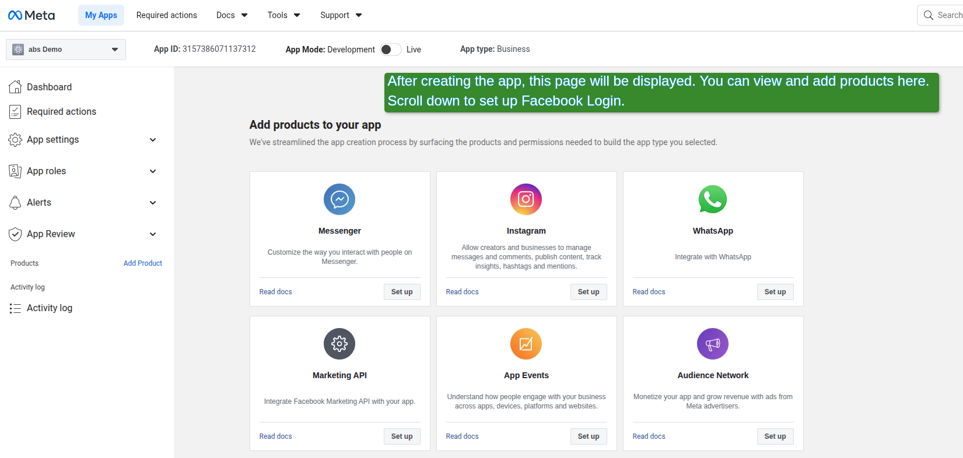Select the My Apps tab
Screen dimensions: 963x458
click(x=101, y=15)
